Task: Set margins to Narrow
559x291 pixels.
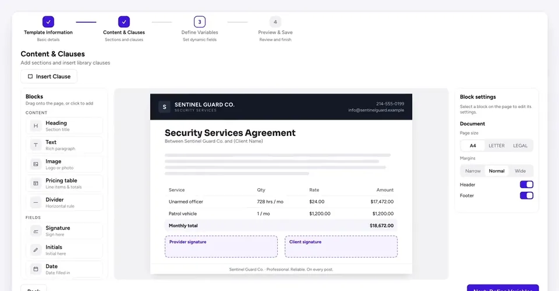Action: tap(473, 171)
